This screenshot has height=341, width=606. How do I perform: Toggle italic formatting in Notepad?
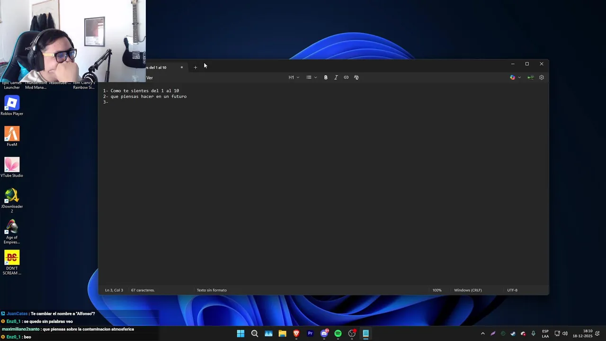pos(336,77)
